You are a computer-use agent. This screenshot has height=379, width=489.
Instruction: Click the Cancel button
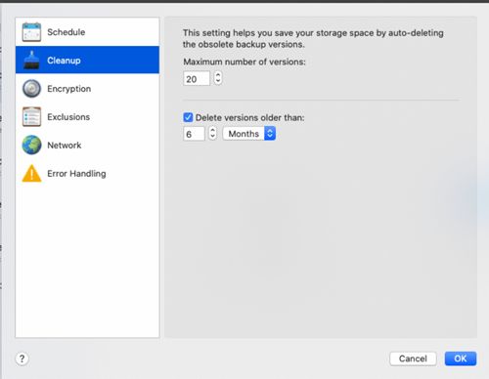pyautogui.click(x=413, y=358)
